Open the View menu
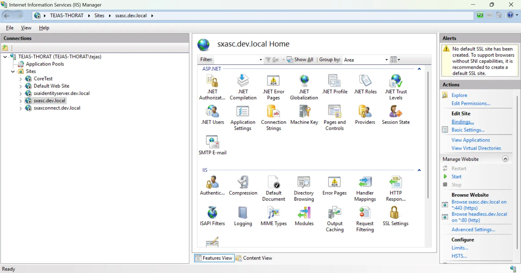This screenshot has height=273, width=521. click(x=26, y=28)
